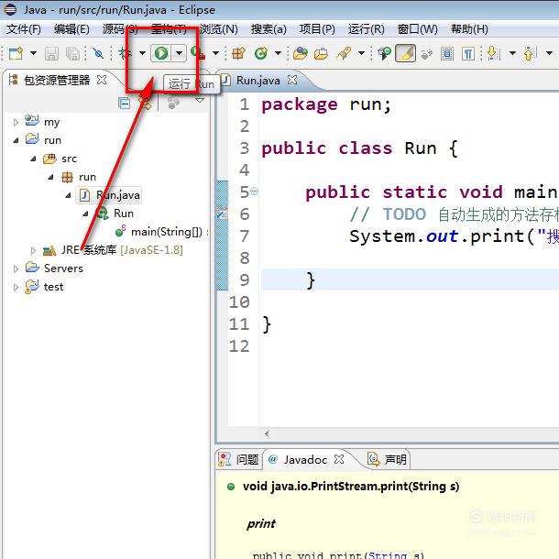Viewport: 559px width, 559px height.
Task: Select the Run.java editor tab
Action: pyautogui.click(x=258, y=81)
